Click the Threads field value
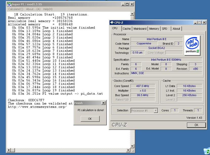The image size is (210, 155). 198,110
